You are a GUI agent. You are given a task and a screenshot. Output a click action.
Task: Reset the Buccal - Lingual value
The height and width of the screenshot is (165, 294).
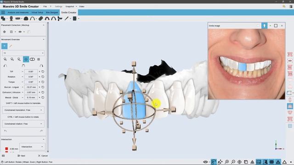click(43, 87)
